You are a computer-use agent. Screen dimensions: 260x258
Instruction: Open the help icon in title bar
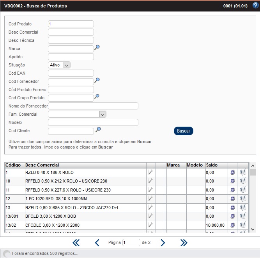pos(255,6)
